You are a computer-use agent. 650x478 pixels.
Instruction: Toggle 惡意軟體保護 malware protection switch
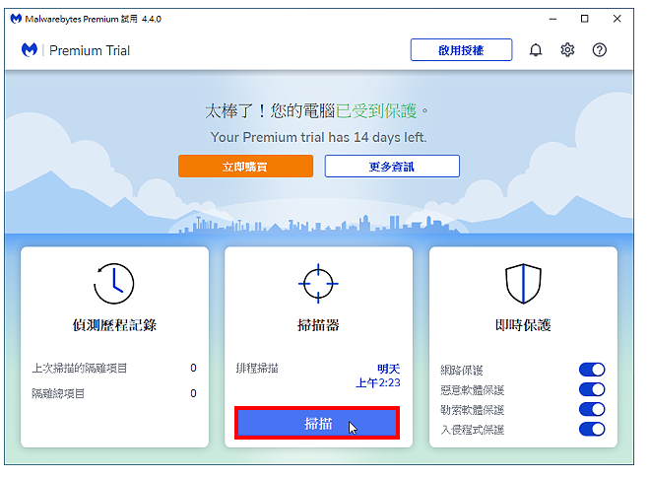click(592, 389)
